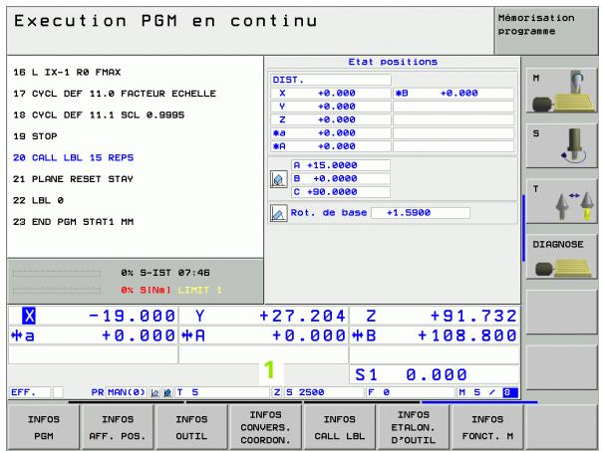
Task: Open INFOS PGM softkey
Action: click(x=44, y=427)
